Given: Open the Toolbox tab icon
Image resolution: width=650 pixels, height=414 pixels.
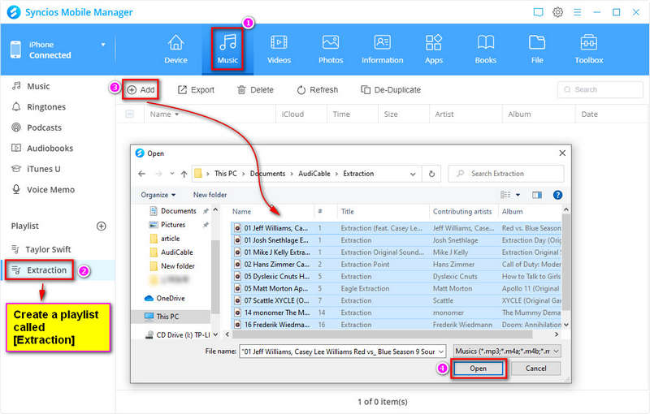Looking at the screenshot, I should coord(588,42).
